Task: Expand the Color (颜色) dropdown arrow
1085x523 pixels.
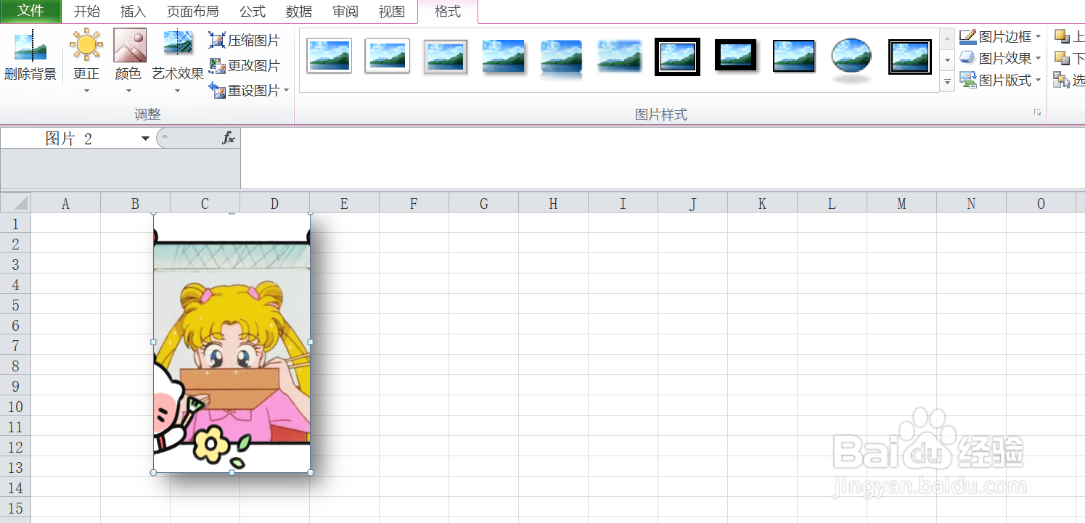Action: click(129, 91)
